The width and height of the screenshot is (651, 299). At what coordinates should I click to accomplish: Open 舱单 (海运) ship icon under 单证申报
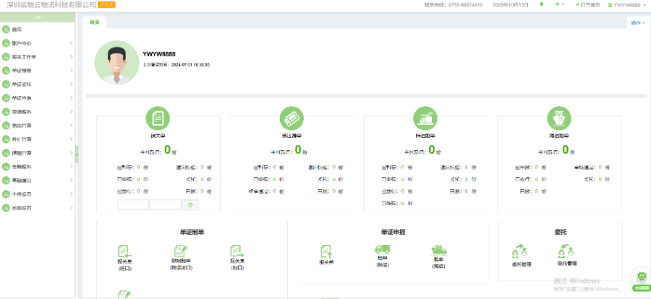click(438, 251)
